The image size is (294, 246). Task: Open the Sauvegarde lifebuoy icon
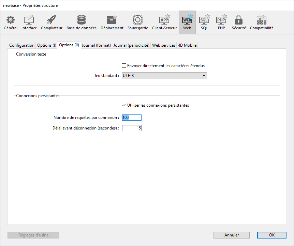point(137,20)
